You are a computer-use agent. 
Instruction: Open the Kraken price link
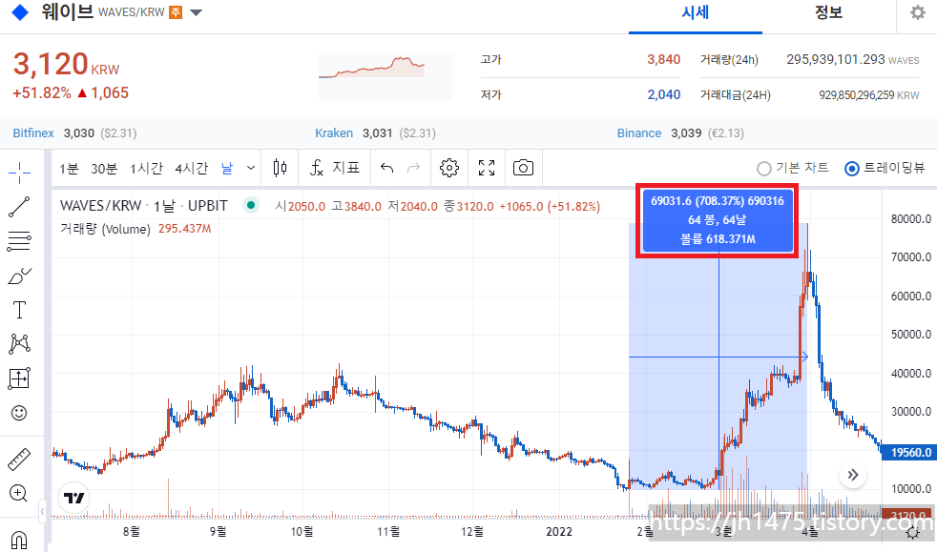pyautogui.click(x=333, y=133)
